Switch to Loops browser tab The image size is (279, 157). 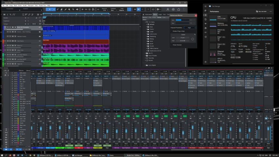[x=160, y=14]
